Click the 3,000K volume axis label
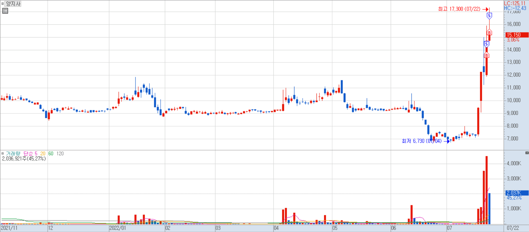The height and width of the screenshot is (232, 529). 514,179
